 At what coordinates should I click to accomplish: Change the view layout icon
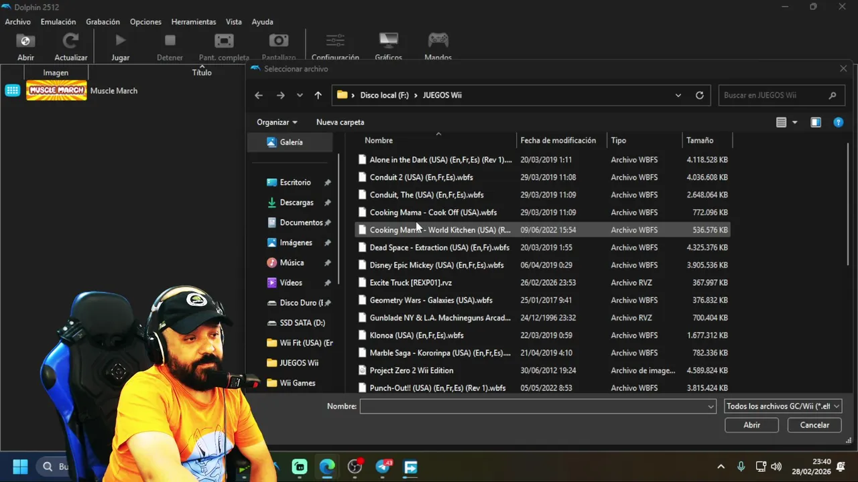point(781,123)
